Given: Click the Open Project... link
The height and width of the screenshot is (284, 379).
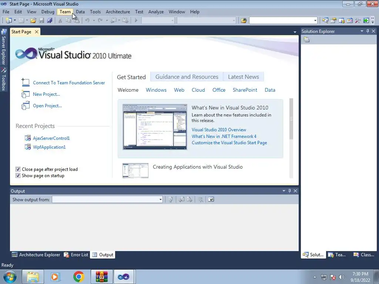Looking at the screenshot, I should pyautogui.click(x=47, y=106).
